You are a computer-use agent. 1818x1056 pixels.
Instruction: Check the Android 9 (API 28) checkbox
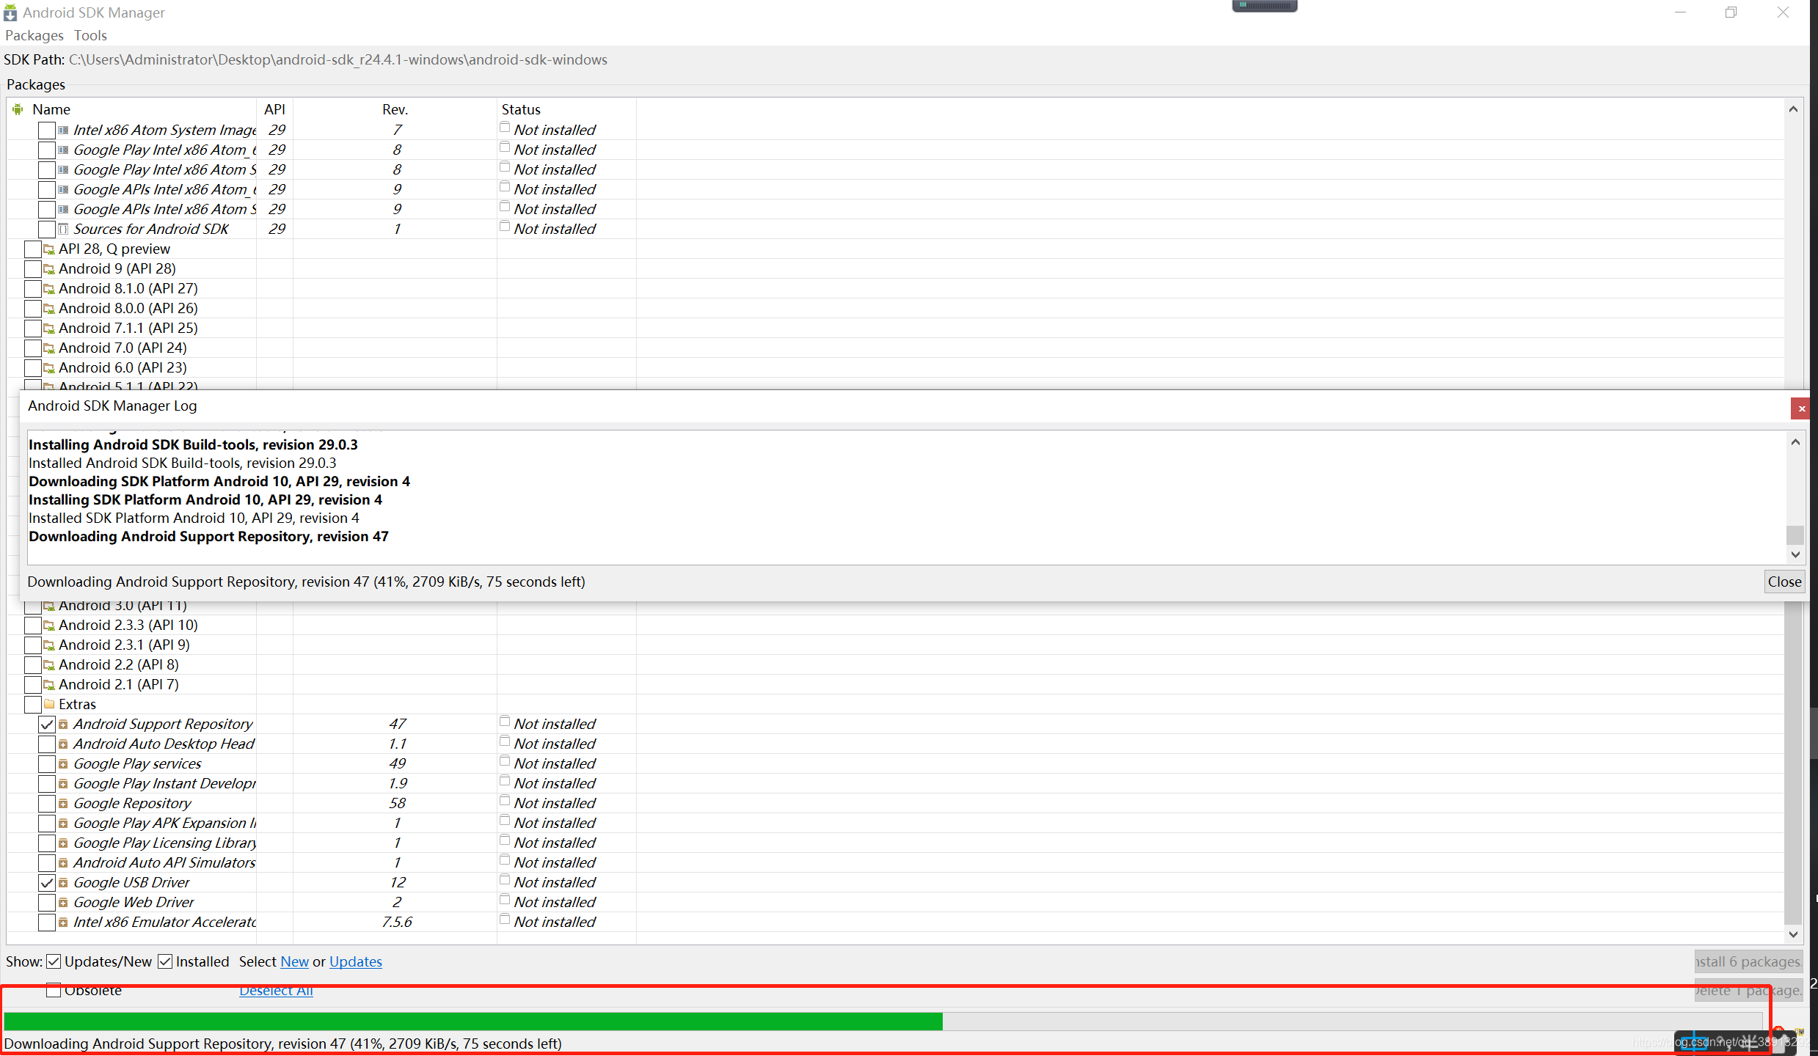click(x=33, y=269)
